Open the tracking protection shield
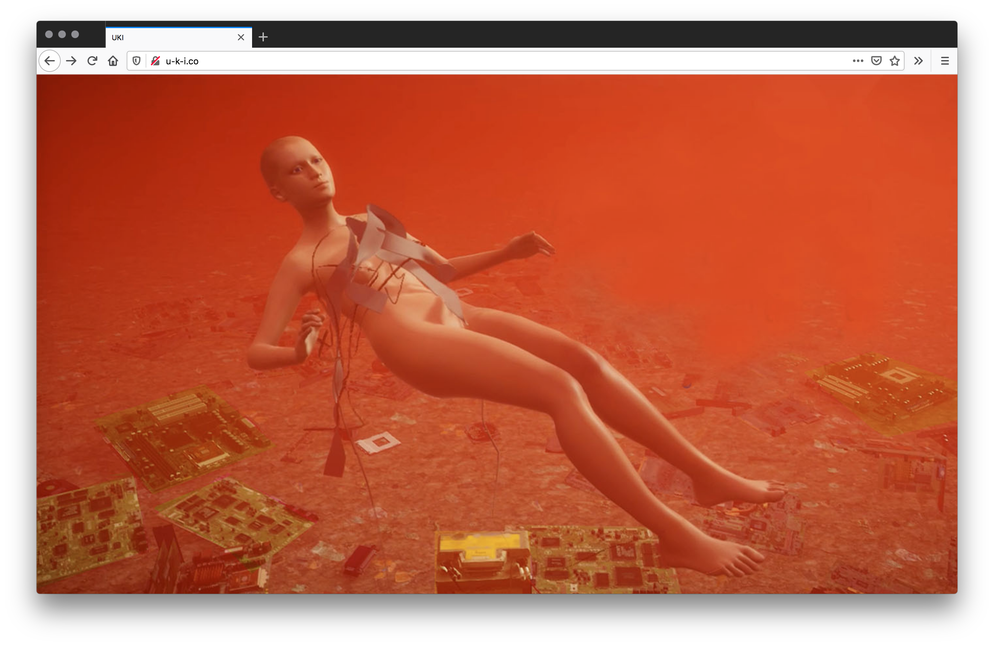Viewport: 994px width, 646px height. point(136,61)
